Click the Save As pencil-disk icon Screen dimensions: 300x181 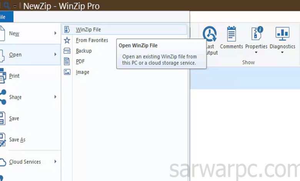(x=3, y=140)
